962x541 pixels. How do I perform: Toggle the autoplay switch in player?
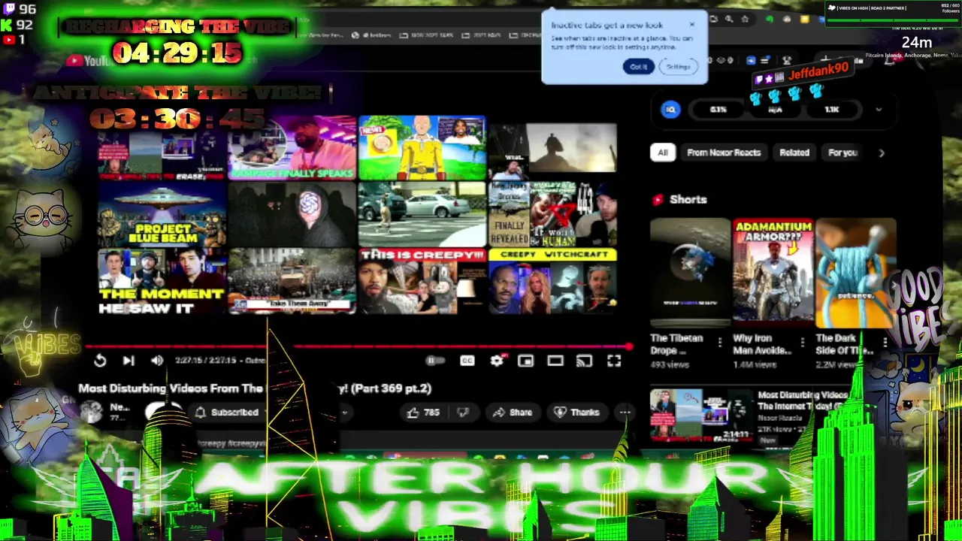click(x=434, y=361)
